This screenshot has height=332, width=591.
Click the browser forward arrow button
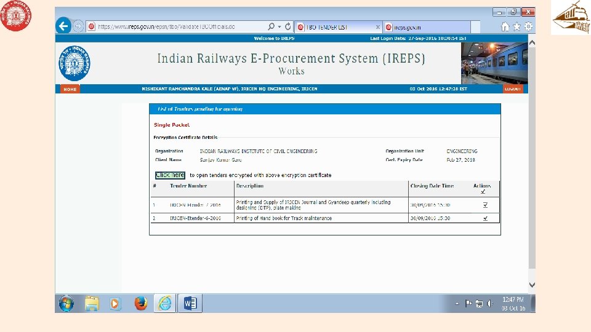coord(78,26)
